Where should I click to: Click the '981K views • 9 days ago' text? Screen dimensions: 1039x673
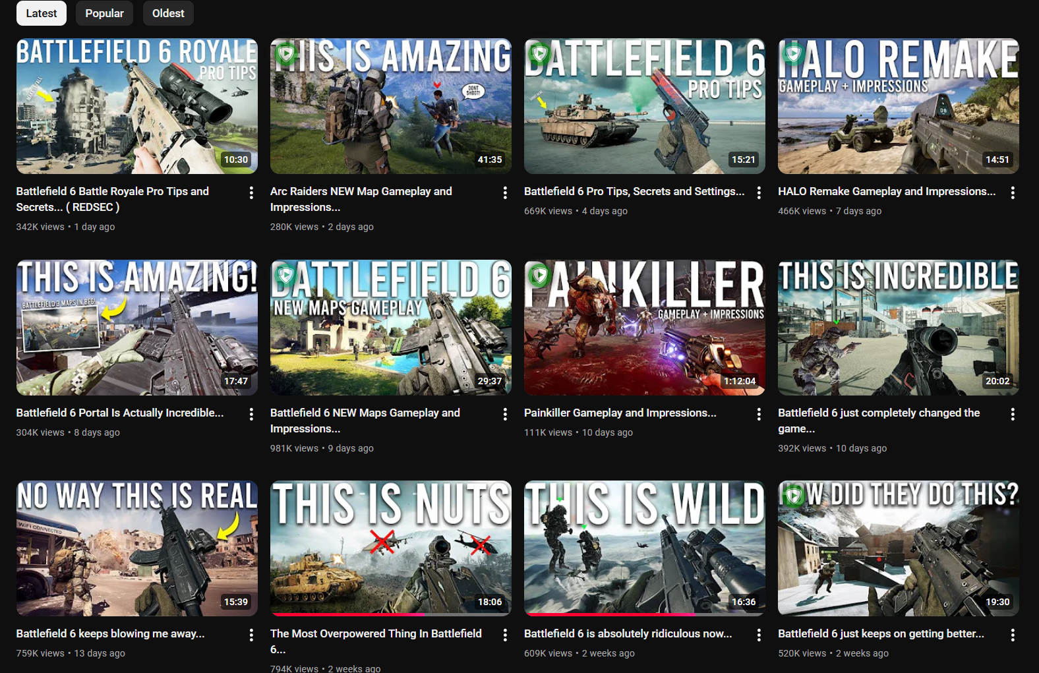click(322, 448)
